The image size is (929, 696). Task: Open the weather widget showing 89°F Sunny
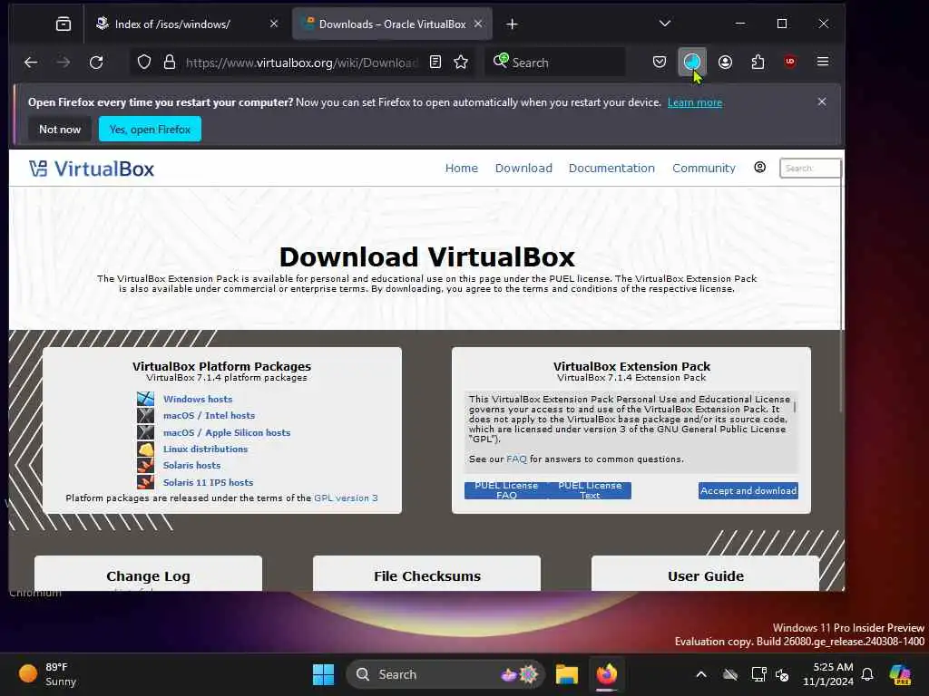[48, 674]
